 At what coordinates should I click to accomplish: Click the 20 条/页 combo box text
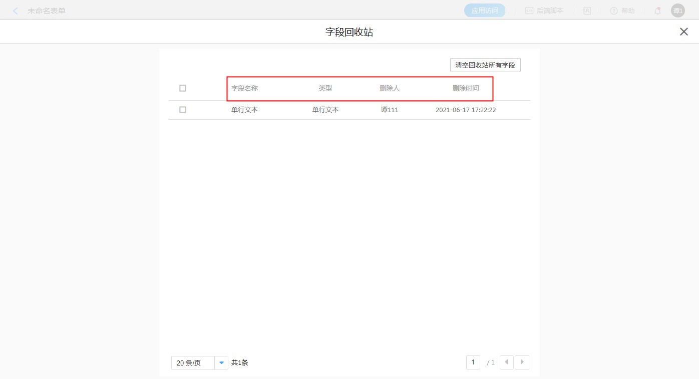pos(193,363)
